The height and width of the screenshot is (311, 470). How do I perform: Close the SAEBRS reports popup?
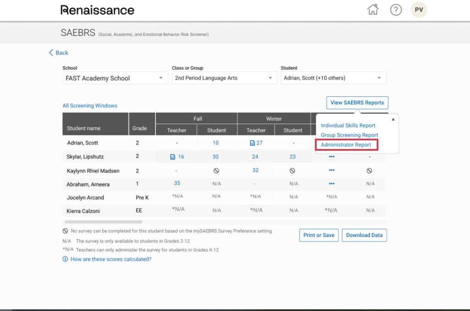coord(393,120)
